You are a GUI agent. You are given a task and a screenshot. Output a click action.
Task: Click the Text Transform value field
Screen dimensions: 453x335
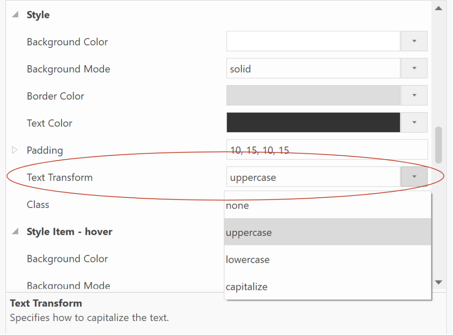point(313,177)
